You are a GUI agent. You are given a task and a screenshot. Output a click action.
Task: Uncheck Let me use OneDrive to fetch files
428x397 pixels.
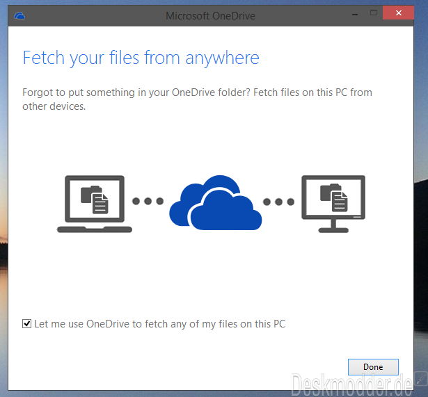(x=26, y=324)
